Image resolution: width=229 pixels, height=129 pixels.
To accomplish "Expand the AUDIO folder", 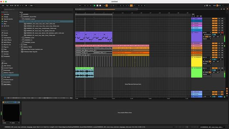I will (x=20, y=45).
